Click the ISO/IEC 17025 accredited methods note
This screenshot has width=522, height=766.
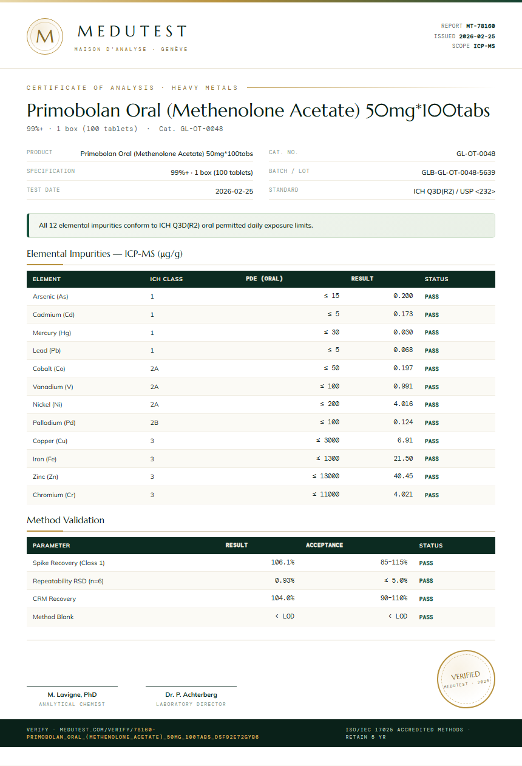[407, 733]
